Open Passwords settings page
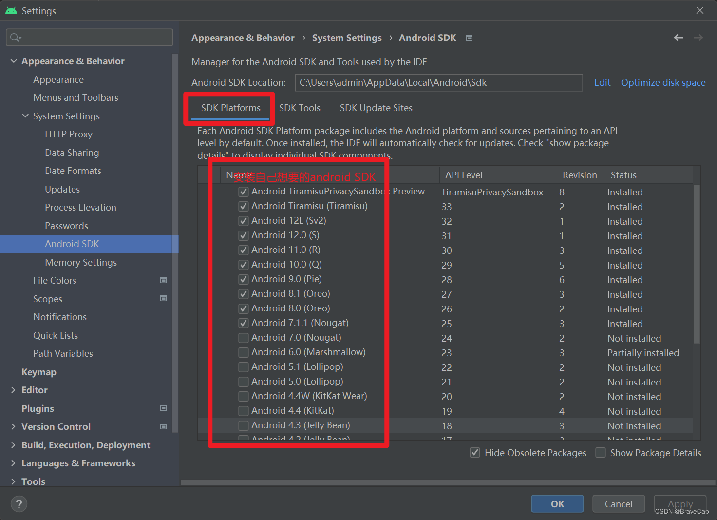The height and width of the screenshot is (520, 717). (x=67, y=226)
